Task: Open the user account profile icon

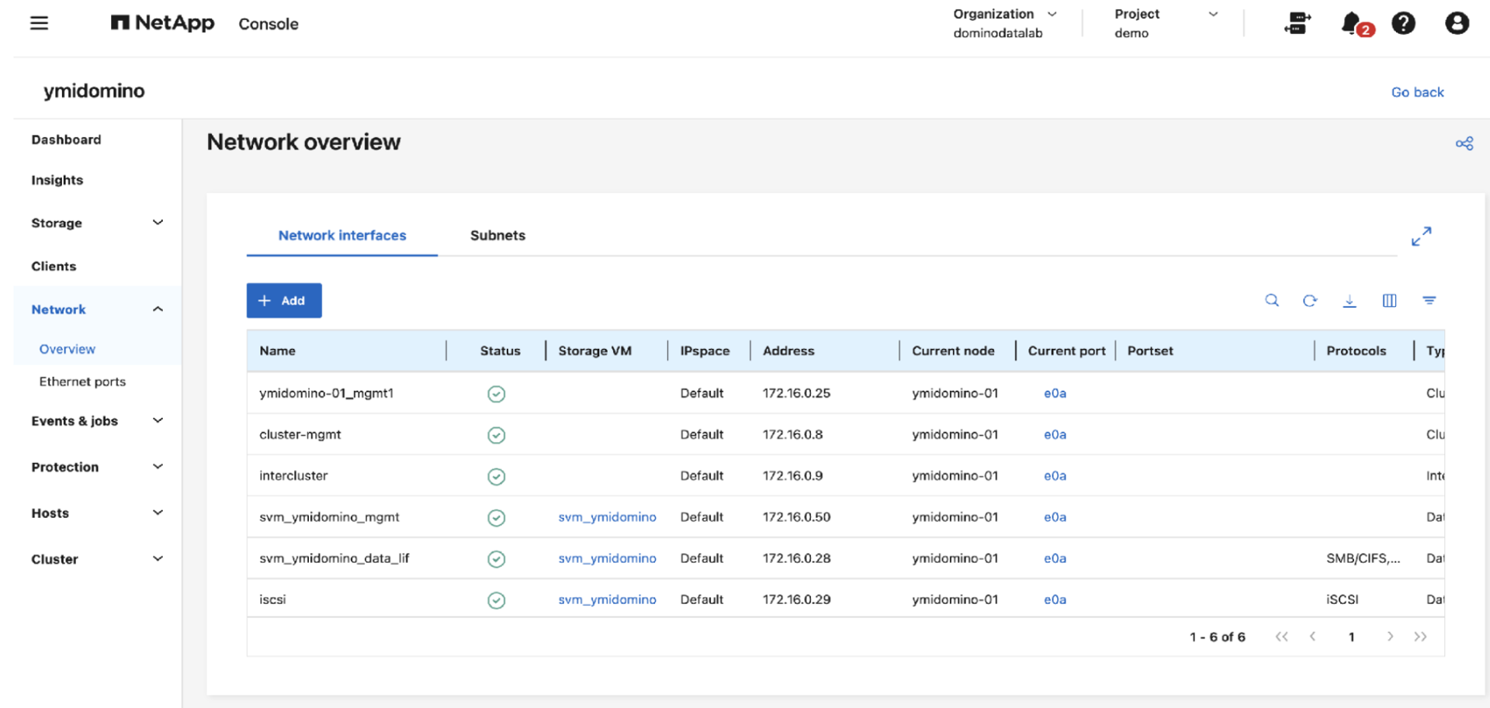Action: 1457,23
